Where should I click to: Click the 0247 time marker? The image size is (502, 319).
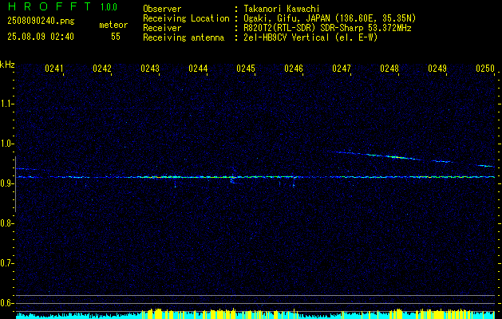pos(342,68)
